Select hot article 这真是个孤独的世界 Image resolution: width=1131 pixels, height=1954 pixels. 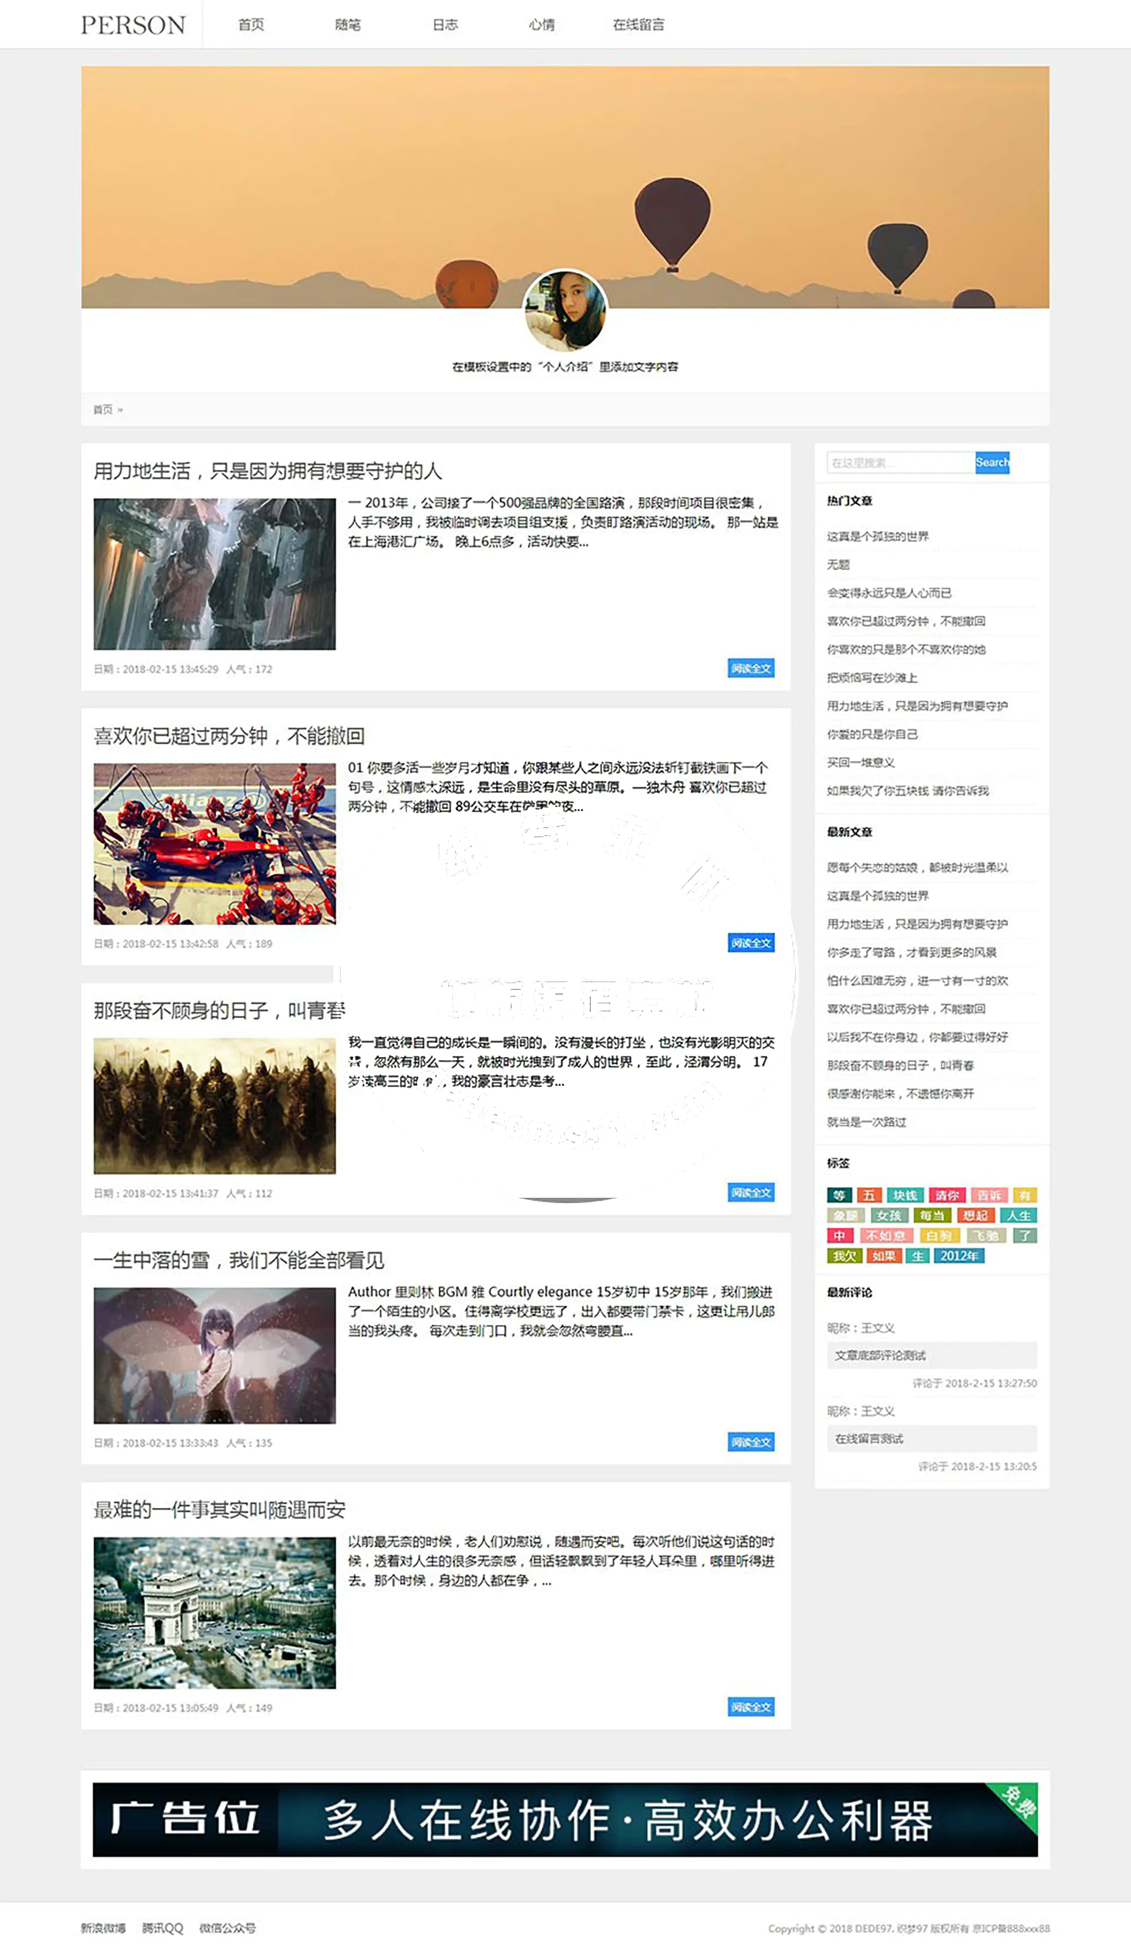coord(877,536)
